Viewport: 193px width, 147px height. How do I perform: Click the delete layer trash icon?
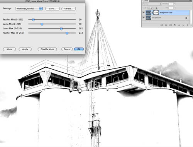[x=188, y=25]
